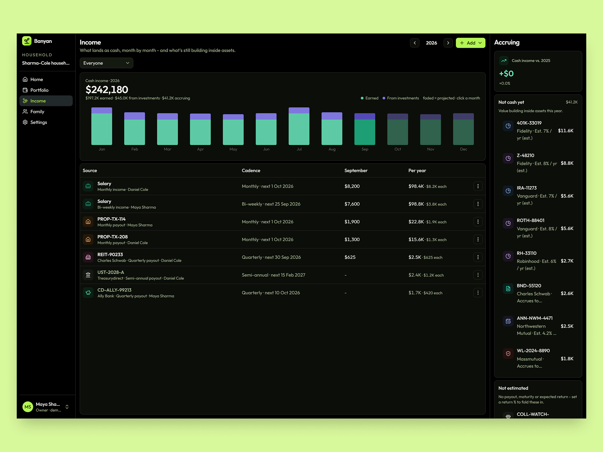Expand the Everyone person filter dropdown
This screenshot has height=452, width=603.
(107, 63)
